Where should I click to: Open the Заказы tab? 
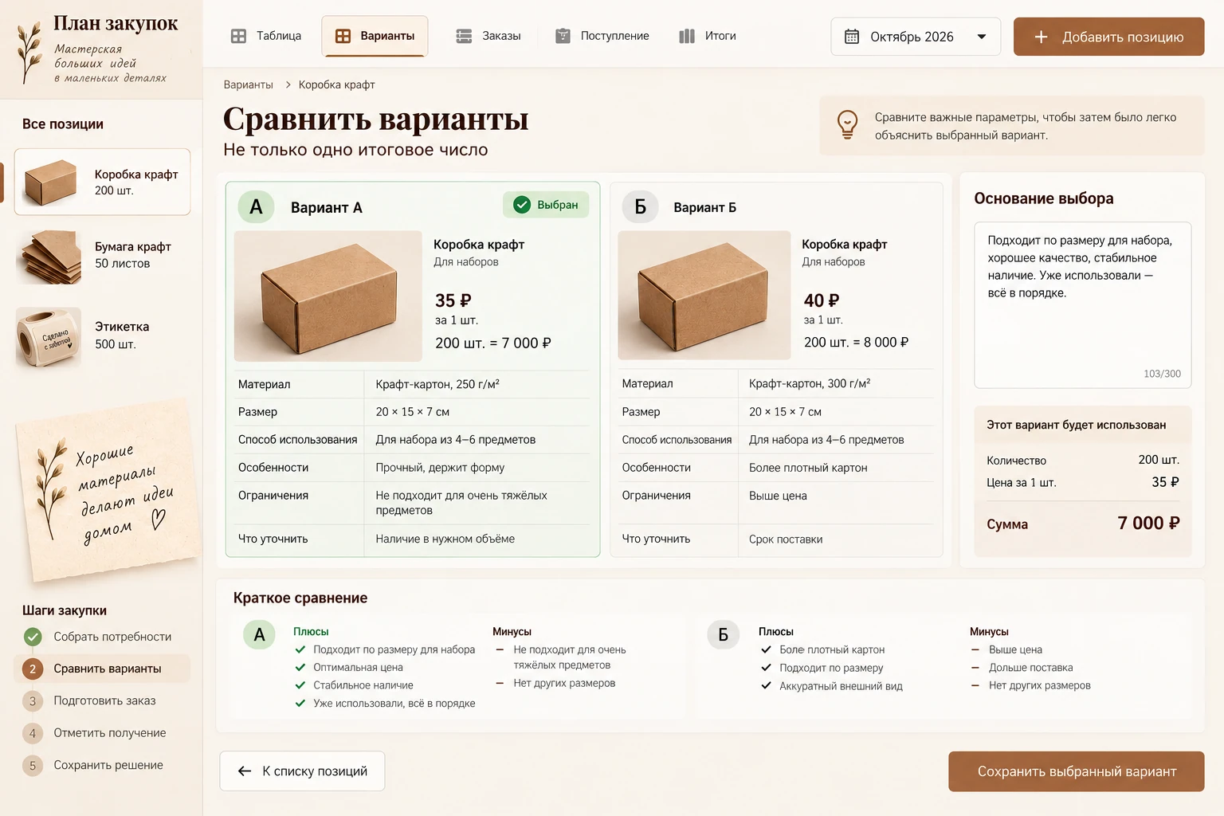(x=488, y=36)
